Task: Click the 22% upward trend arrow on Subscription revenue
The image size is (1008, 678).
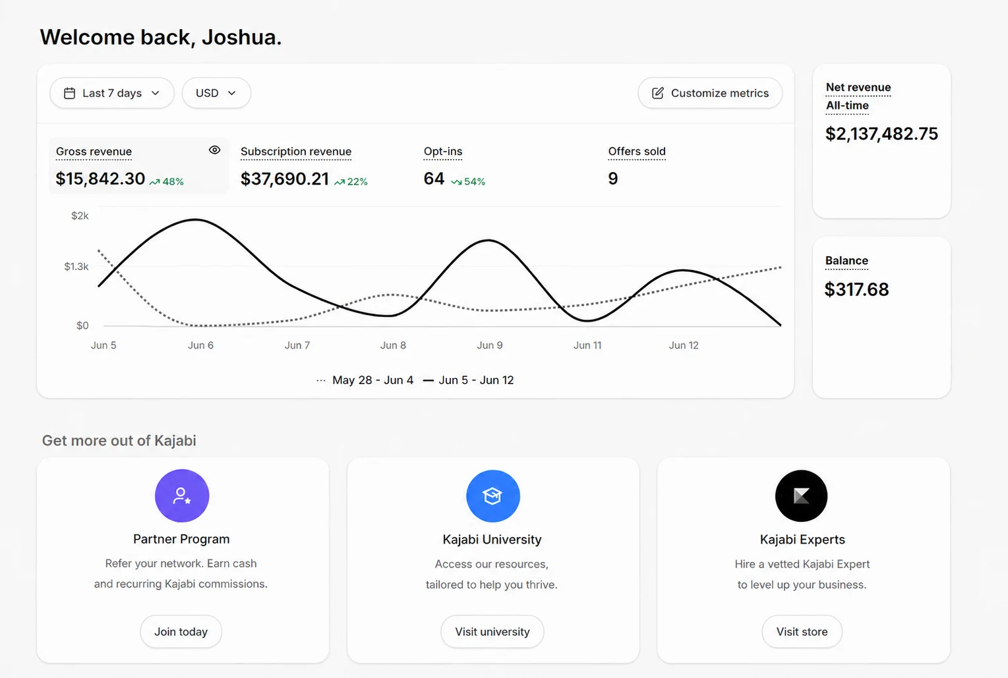Action: click(x=340, y=182)
